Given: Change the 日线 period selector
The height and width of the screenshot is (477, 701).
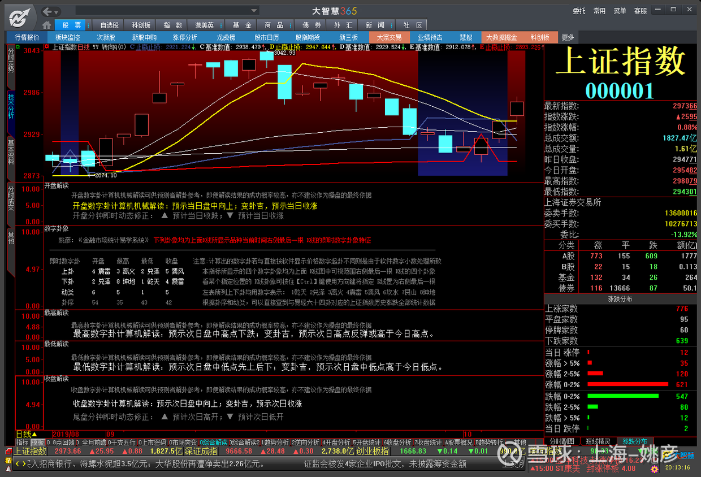Looking at the screenshot, I should pos(27,434).
